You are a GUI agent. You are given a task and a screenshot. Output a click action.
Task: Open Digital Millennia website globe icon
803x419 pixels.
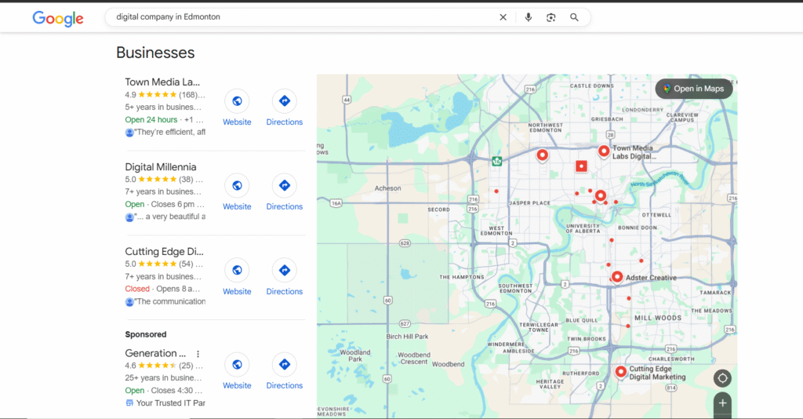pyautogui.click(x=237, y=185)
